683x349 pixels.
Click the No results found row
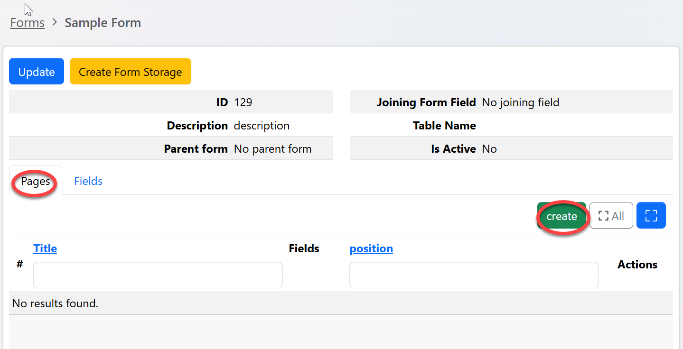point(55,303)
